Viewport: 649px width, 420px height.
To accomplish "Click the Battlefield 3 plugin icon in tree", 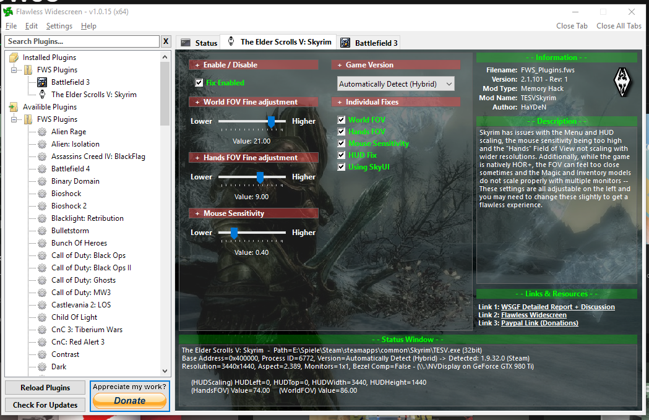I will (x=42, y=82).
